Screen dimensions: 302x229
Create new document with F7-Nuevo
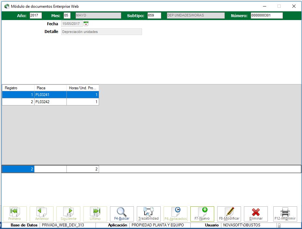point(202,214)
